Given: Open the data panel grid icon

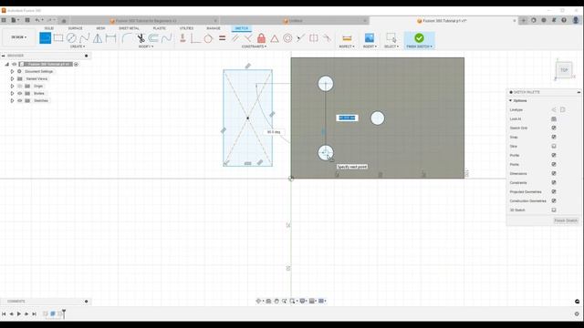Looking at the screenshot, I should click(4, 20).
